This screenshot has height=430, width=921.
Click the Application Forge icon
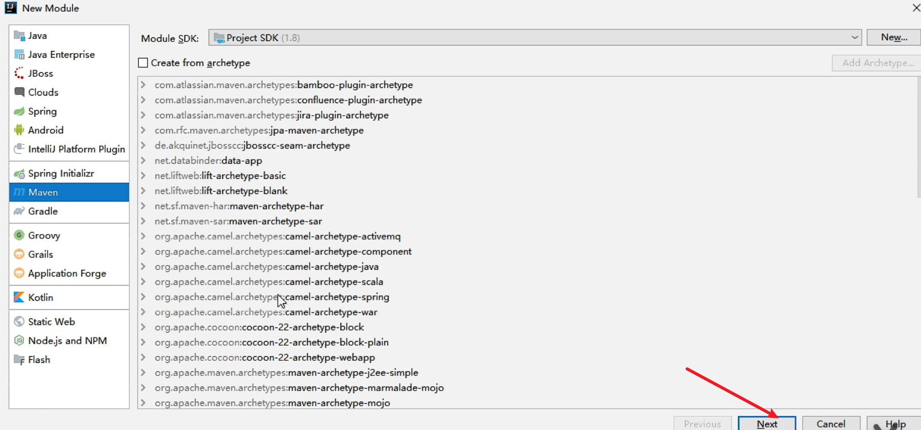tap(19, 273)
